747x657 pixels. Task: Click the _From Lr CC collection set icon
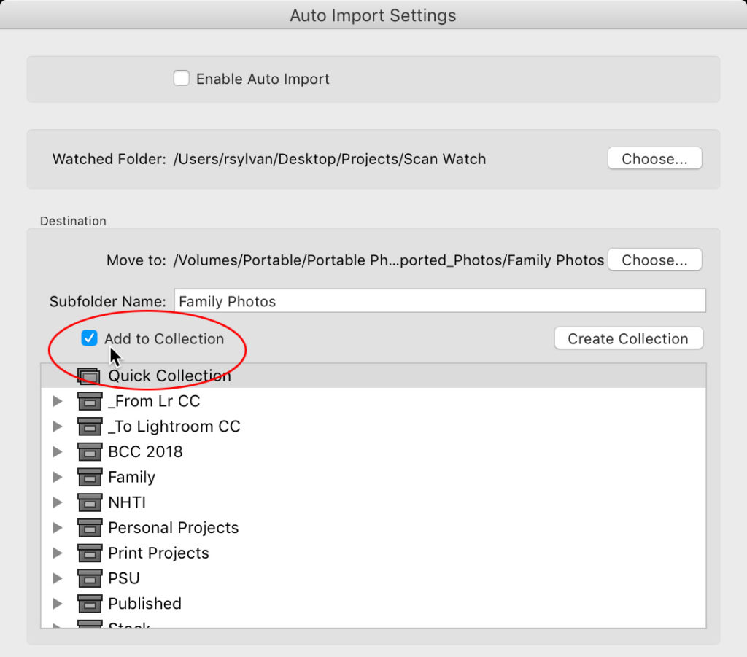(90, 401)
